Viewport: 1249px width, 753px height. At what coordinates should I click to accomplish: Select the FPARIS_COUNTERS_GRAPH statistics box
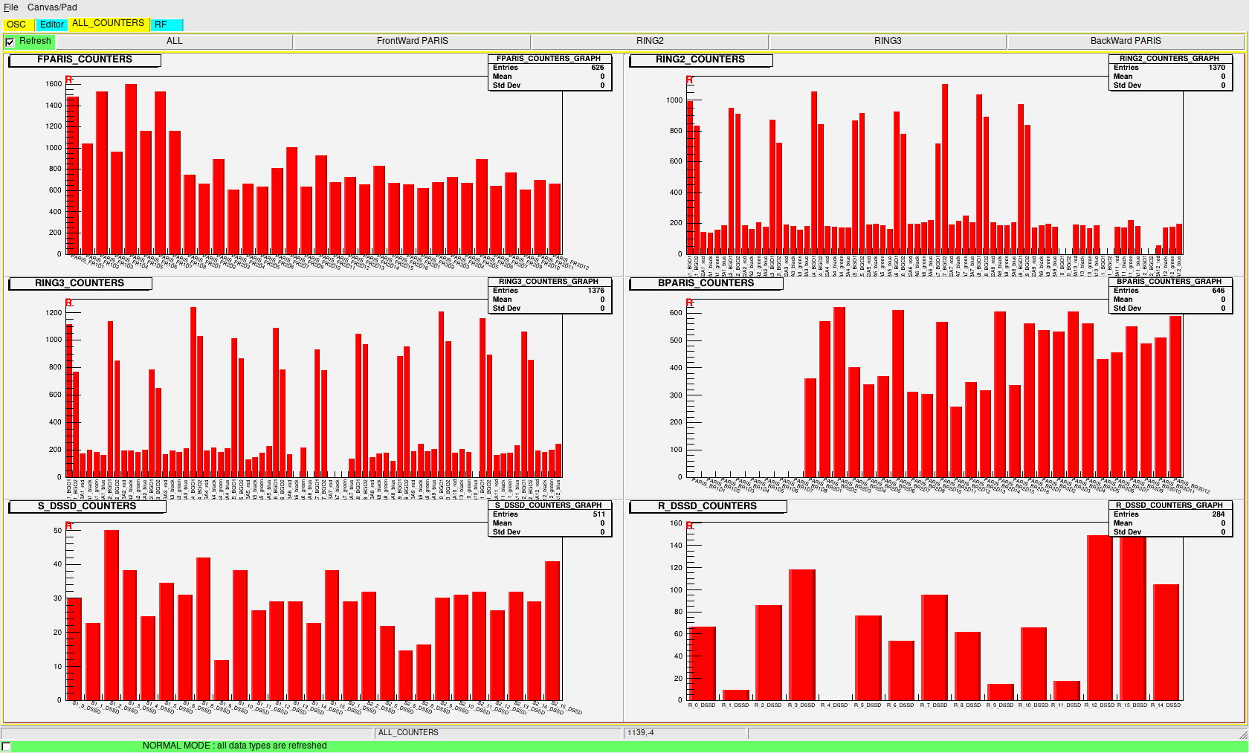[x=549, y=72]
